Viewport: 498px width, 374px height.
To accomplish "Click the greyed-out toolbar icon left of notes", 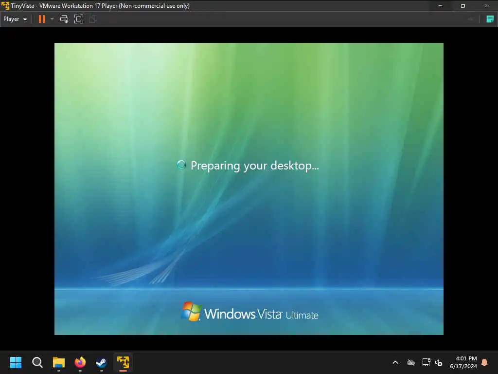I will click(x=471, y=19).
